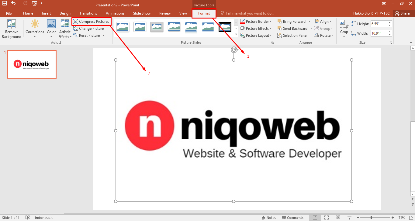Switch to the View tab
Screen dimensions: 415x221
coord(183,13)
